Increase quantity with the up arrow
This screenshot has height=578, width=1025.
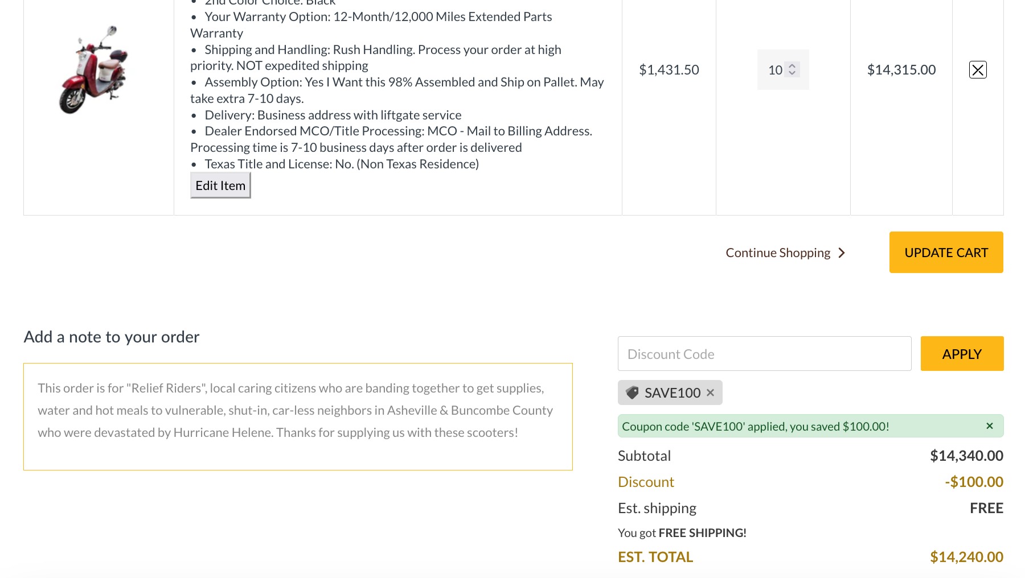[x=792, y=66]
